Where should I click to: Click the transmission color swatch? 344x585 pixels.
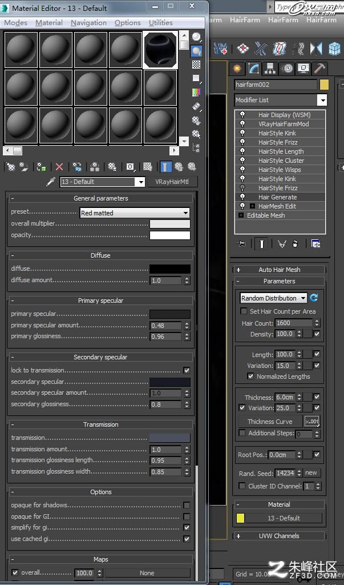170,438
